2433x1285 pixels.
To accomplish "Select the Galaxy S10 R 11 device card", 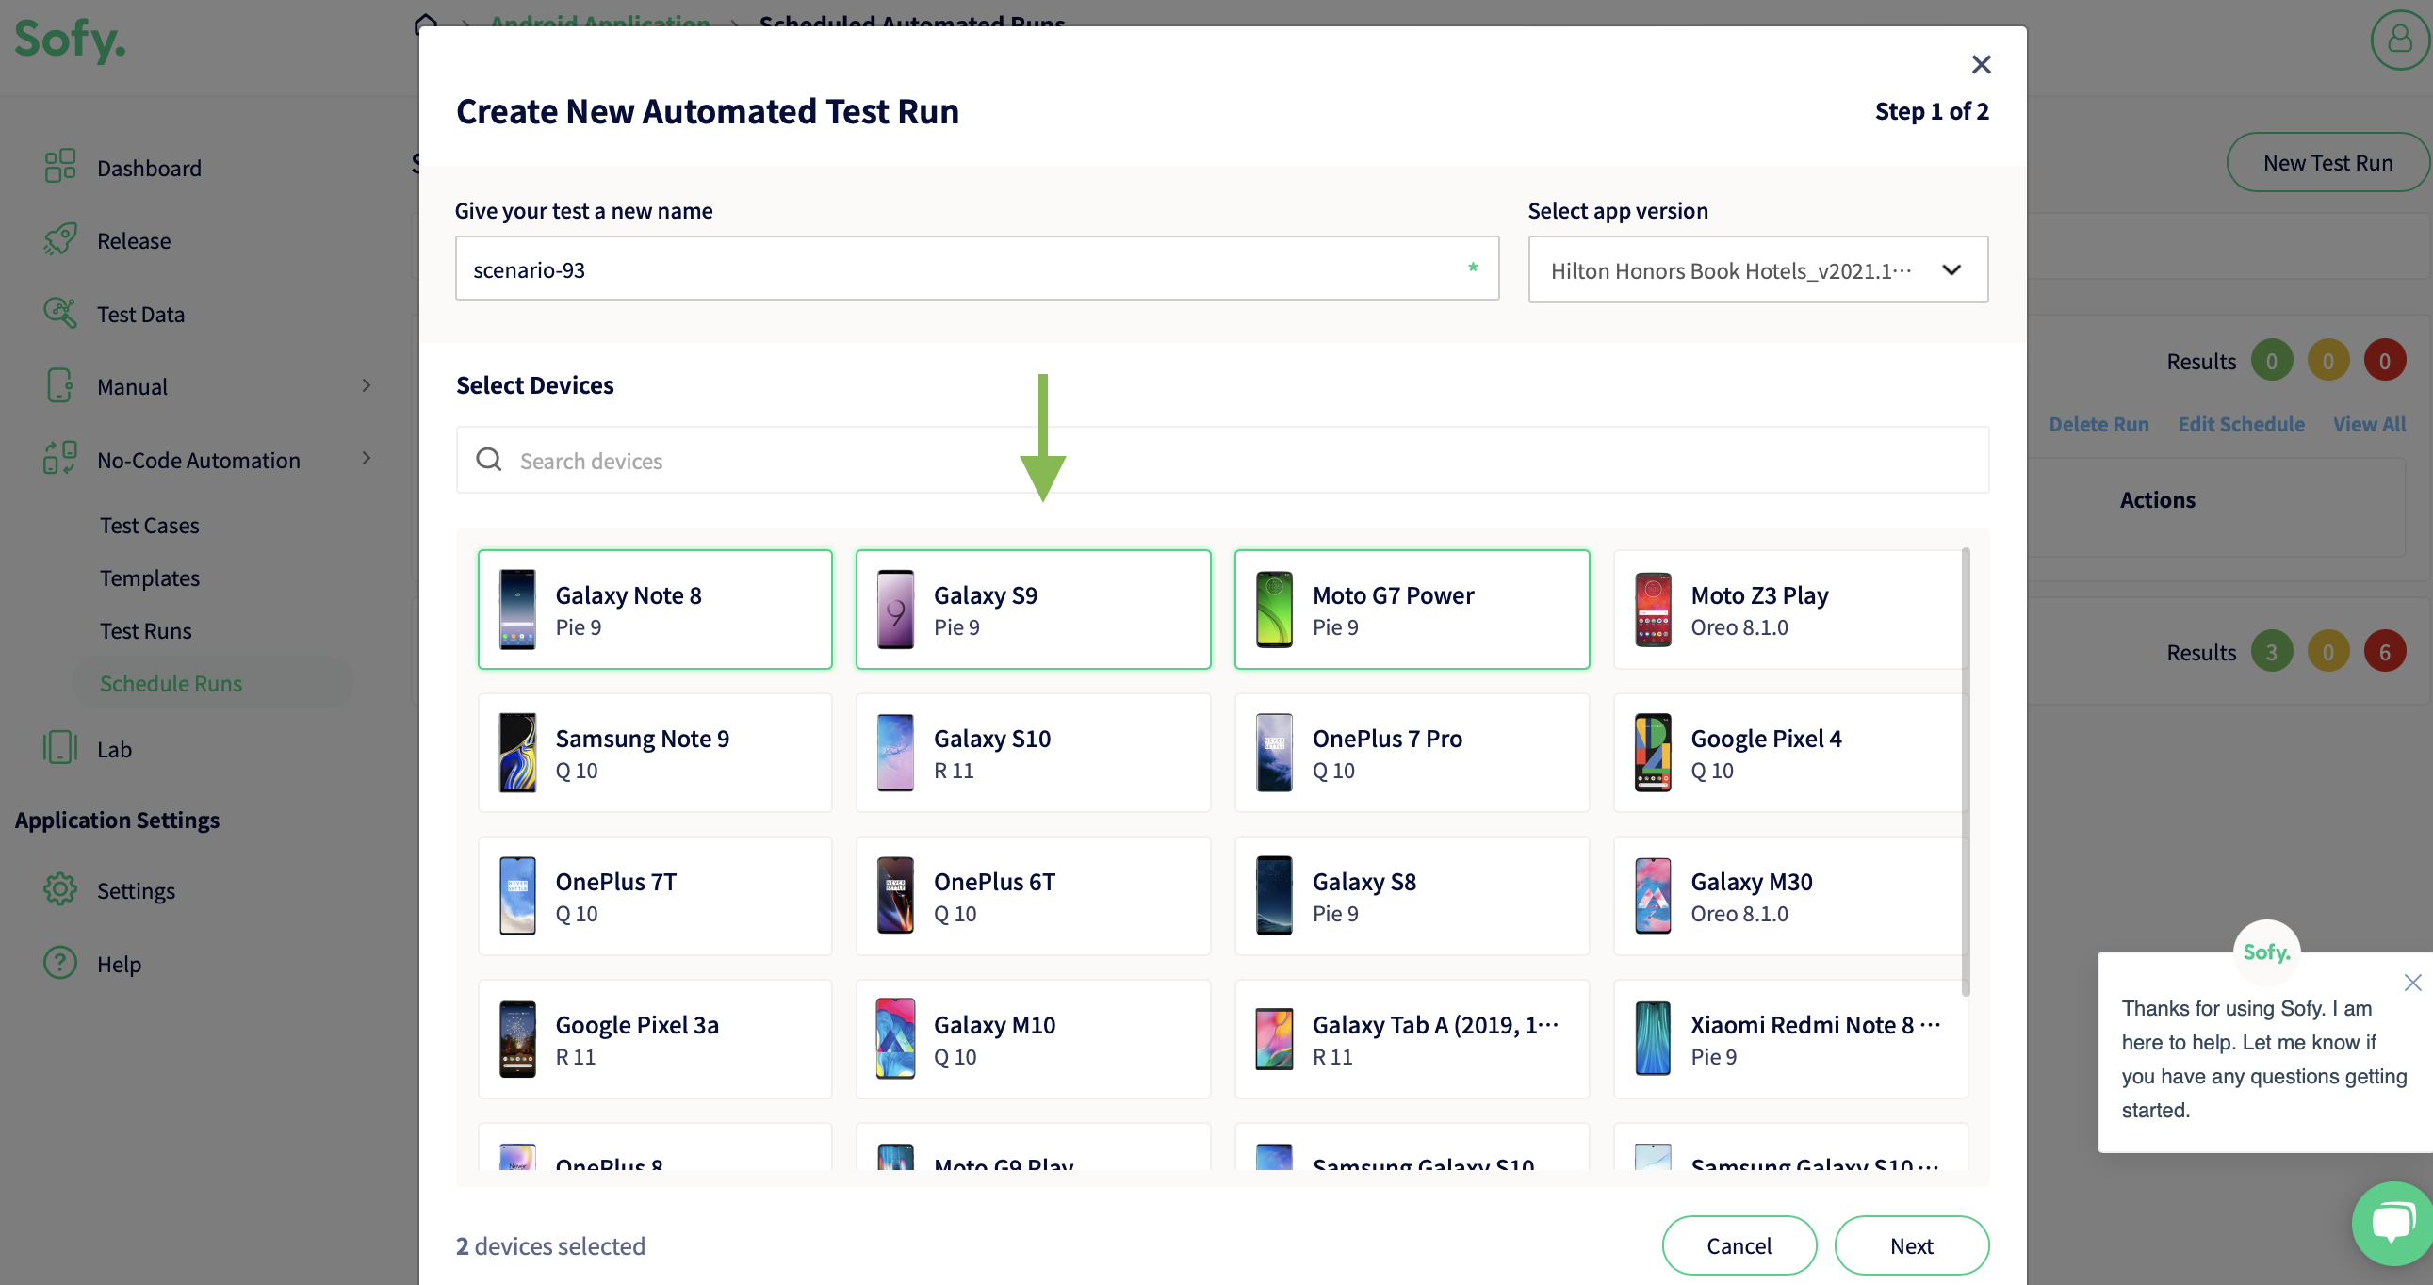I will [1034, 753].
